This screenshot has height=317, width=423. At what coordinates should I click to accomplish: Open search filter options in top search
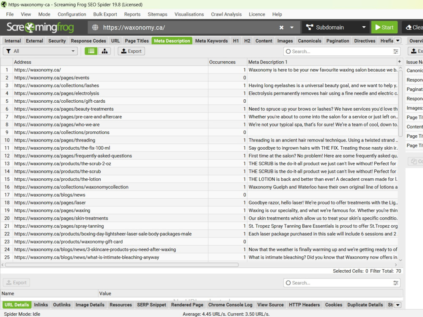point(396,51)
